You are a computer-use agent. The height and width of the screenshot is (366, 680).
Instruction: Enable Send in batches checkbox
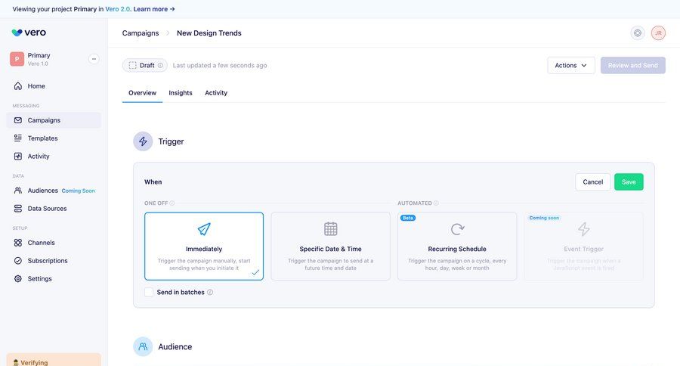click(149, 292)
